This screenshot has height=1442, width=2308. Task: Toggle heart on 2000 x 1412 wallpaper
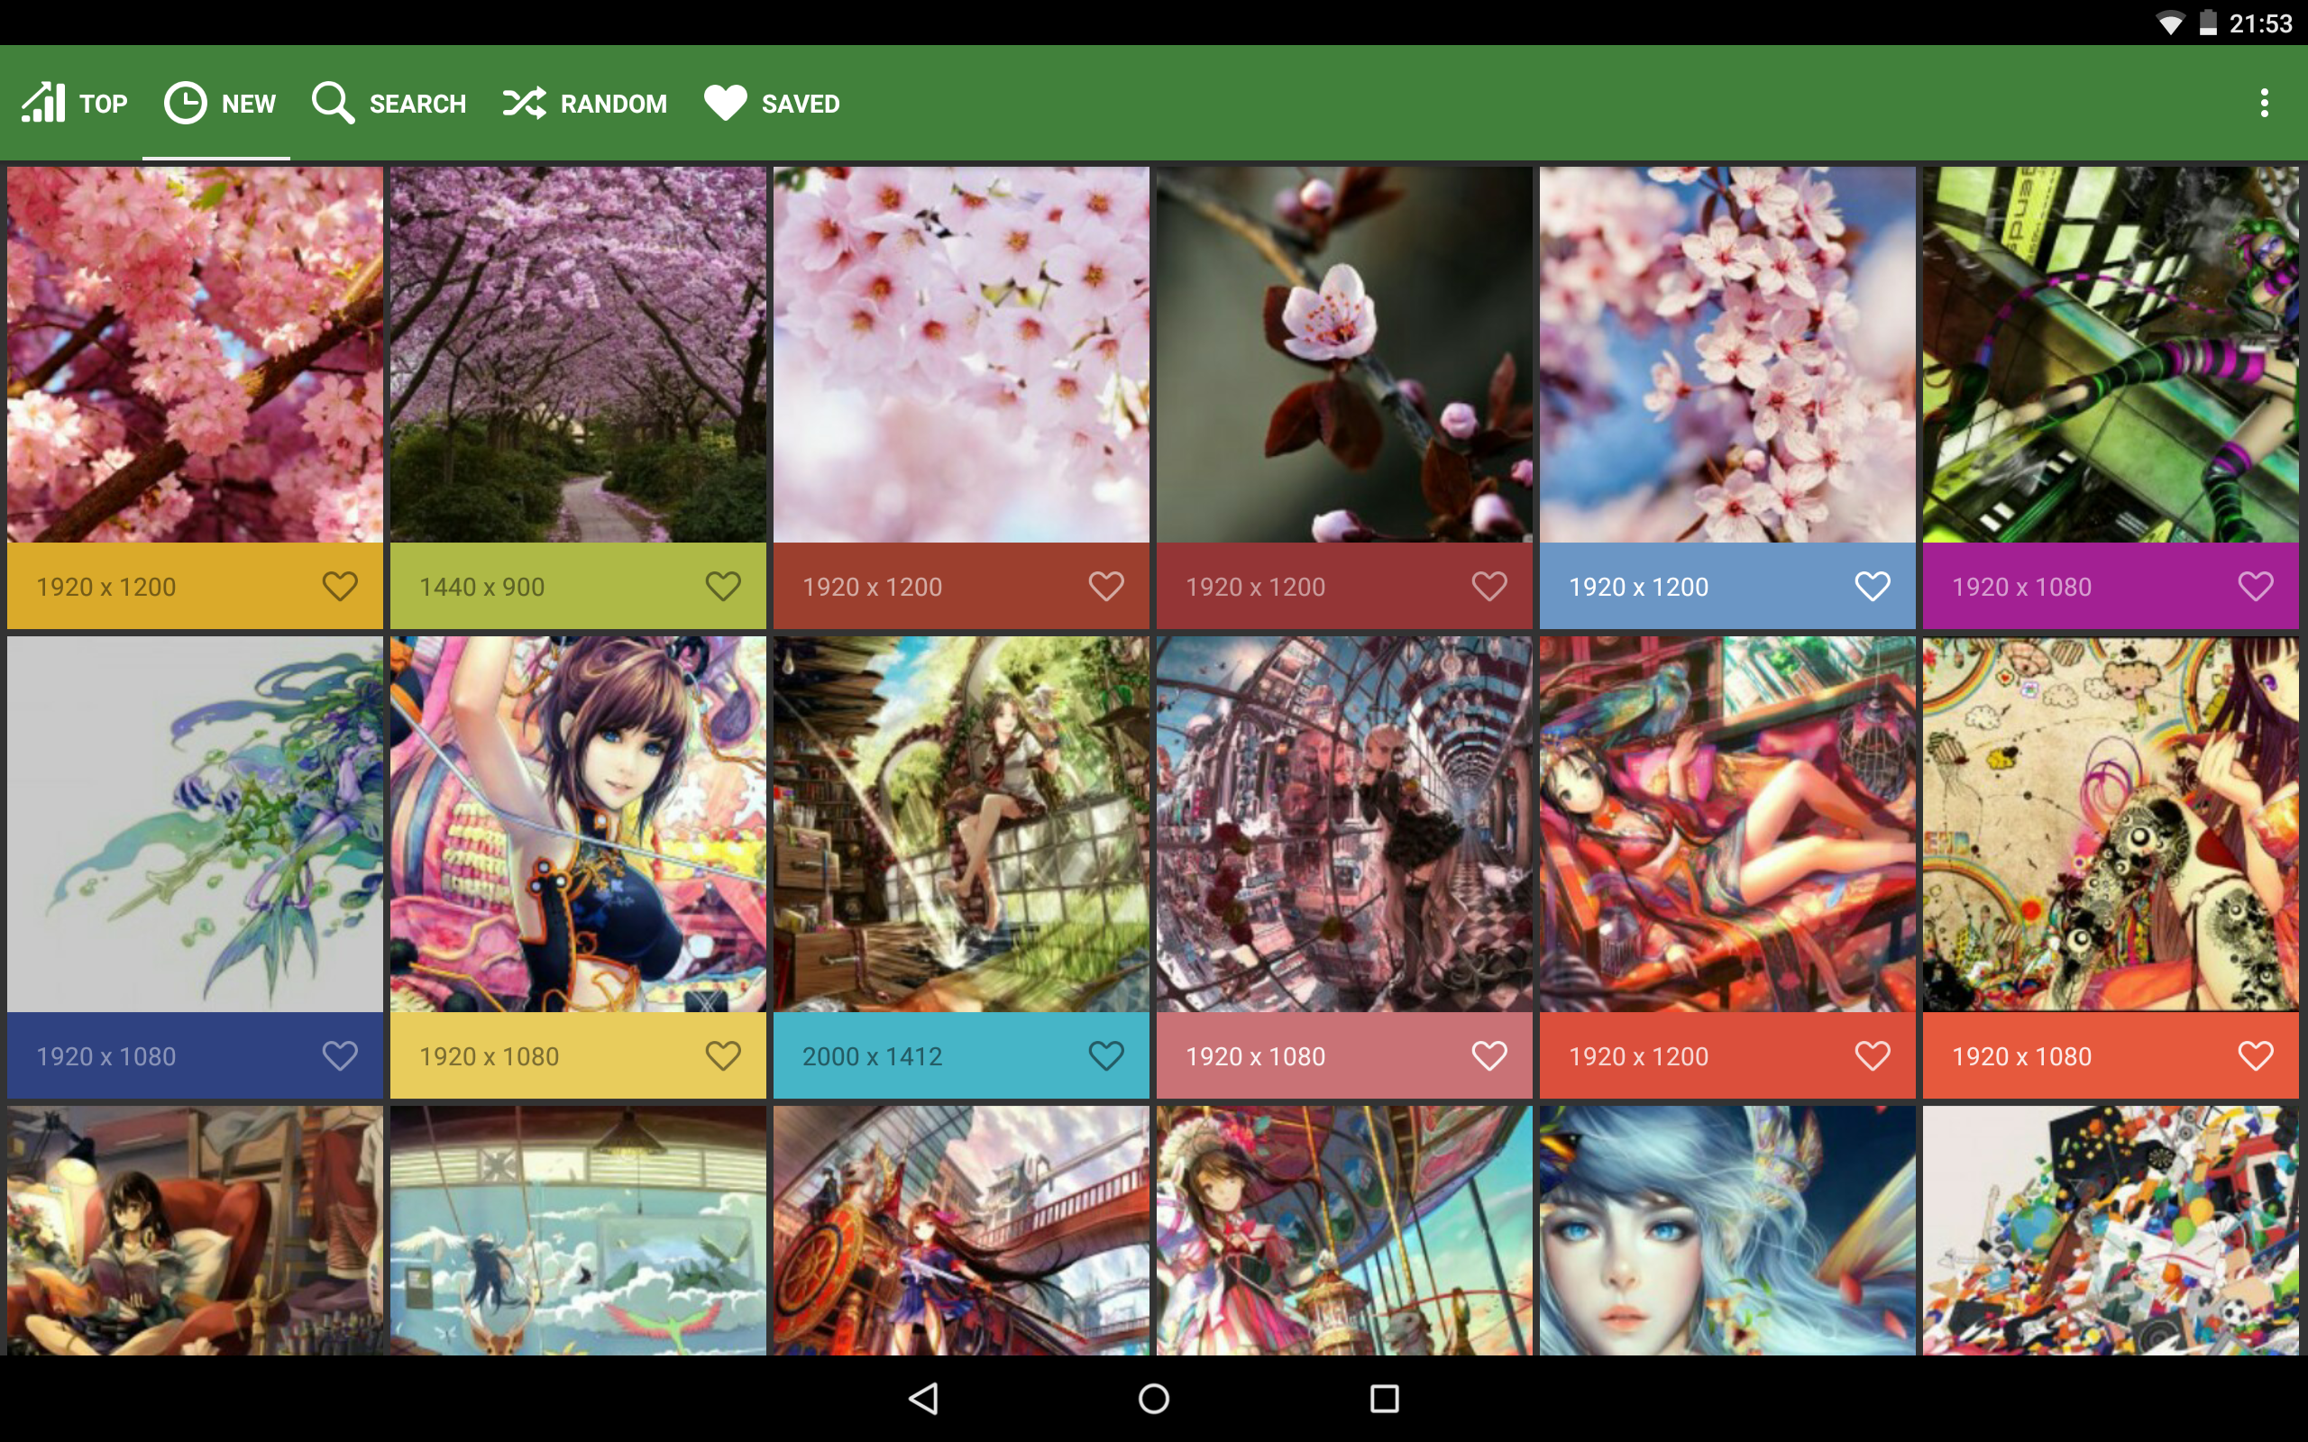(1105, 1054)
